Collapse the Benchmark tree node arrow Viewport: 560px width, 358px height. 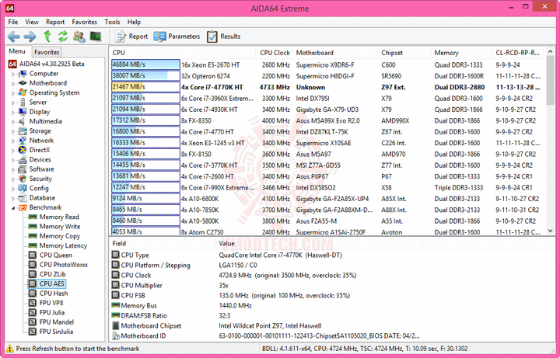[x=13, y=208]
